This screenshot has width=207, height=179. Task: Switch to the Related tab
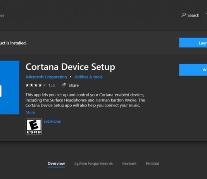point(153,164)
